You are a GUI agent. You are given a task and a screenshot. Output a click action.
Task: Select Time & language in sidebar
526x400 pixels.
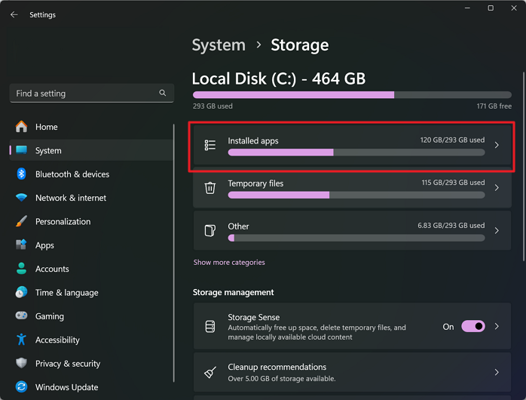tap(66, 293)
